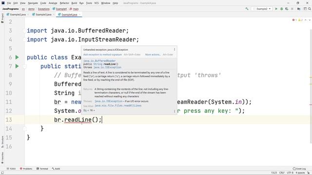Viewport: 312px width, 175px height.
Task: Open the File menu
Action: click(x=9, y=3)
